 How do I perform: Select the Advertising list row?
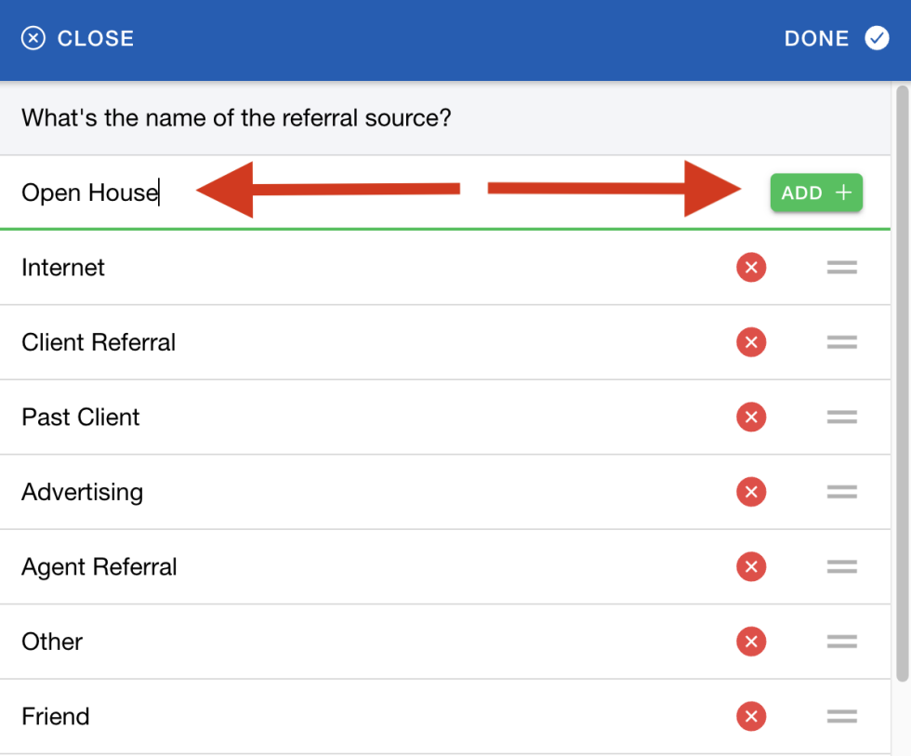[82, 492]
